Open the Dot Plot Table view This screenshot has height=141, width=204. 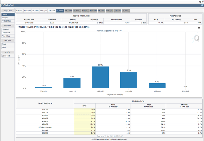(x=4, y=47)
